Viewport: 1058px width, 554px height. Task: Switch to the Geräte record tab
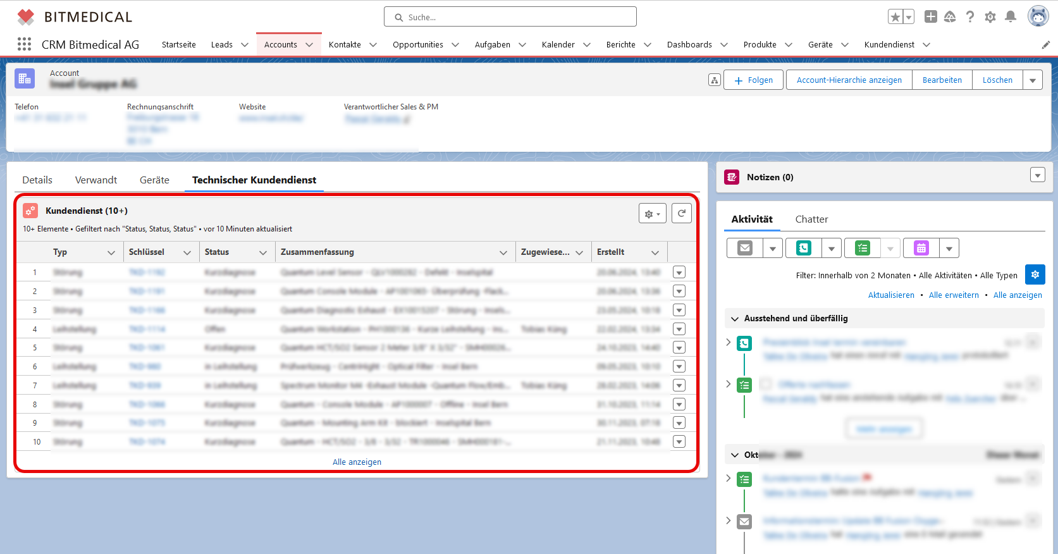click(x=154, y=180)
